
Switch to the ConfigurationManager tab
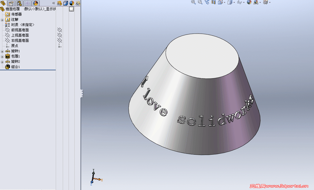click(x=19, y=3)
